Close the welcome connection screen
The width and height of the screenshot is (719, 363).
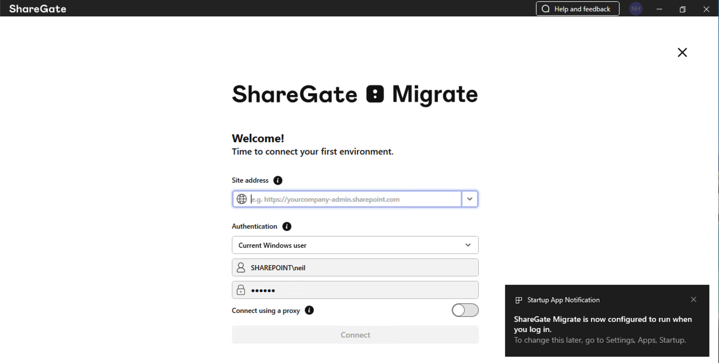pos(682,52)
